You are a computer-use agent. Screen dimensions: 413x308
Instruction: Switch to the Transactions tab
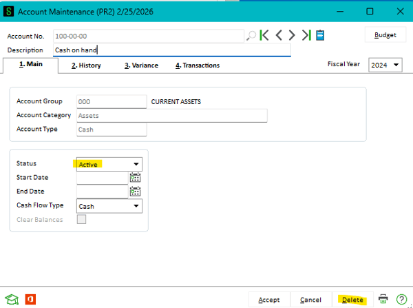[198, 65]
